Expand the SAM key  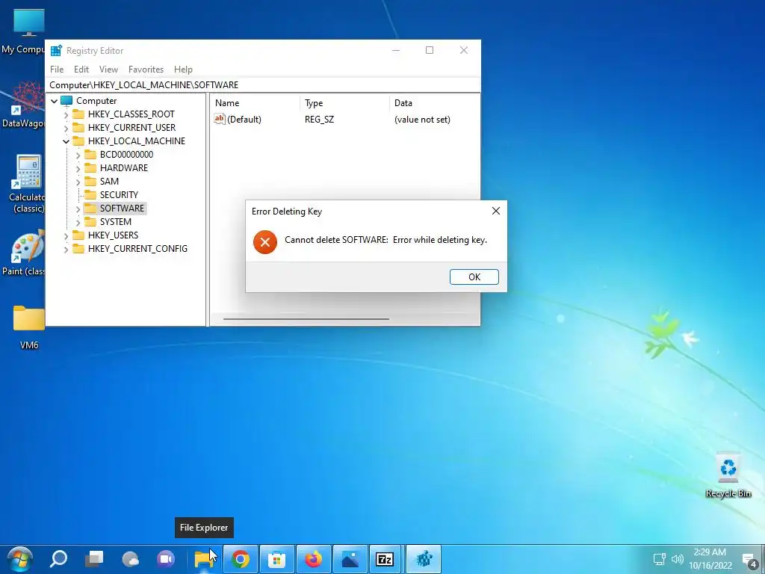click(78, 182)
